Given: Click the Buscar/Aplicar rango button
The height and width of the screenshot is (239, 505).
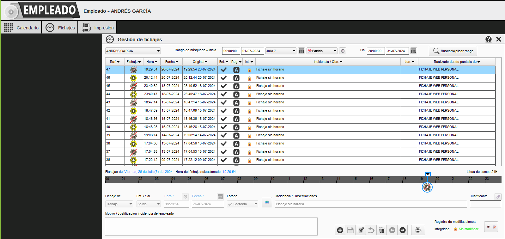Looking at the screenshot, I should coord(453,51).
